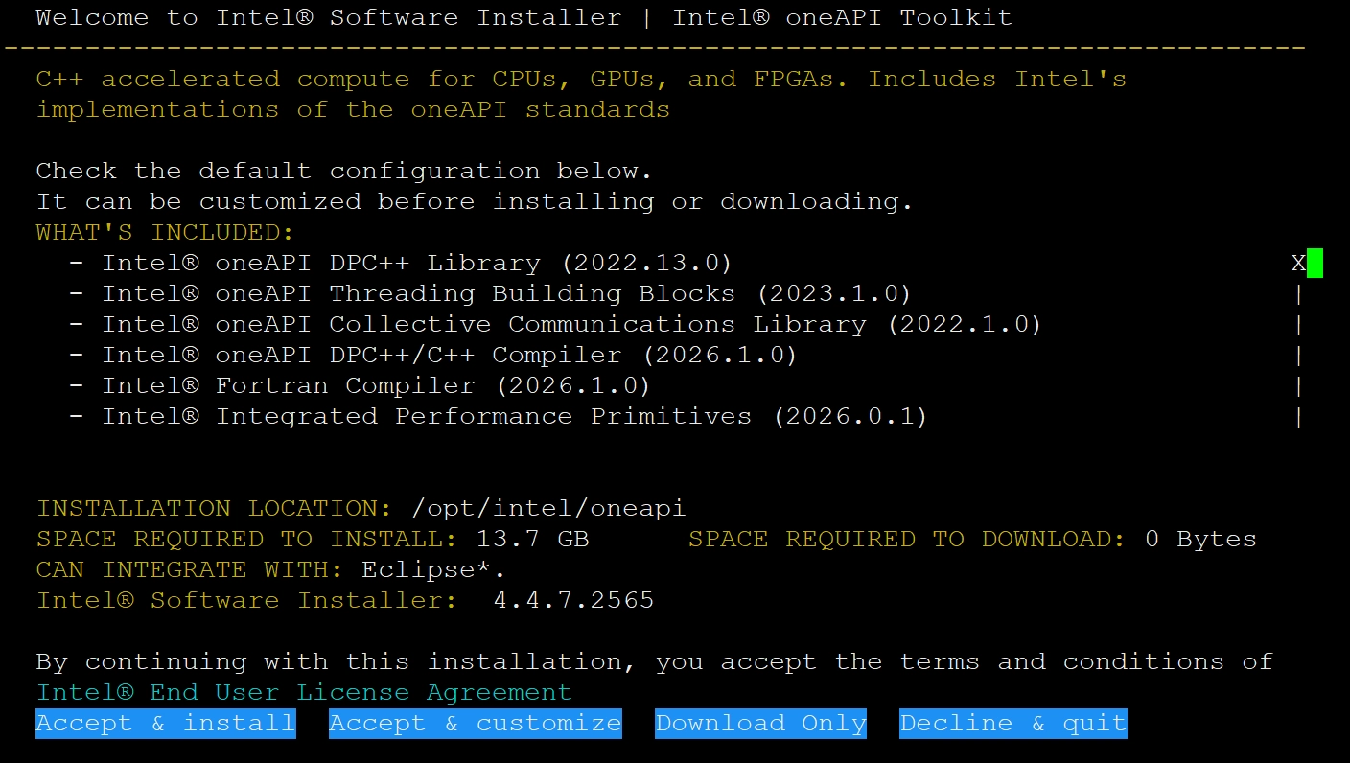
Task: Select the Download Only button
Action: point(761,724)
